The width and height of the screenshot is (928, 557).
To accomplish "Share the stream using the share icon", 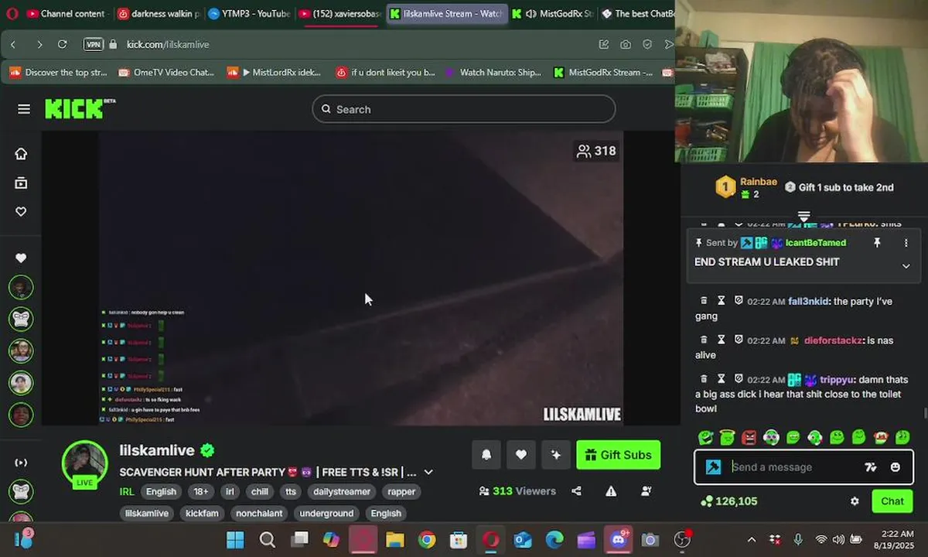I will (576, 490).
